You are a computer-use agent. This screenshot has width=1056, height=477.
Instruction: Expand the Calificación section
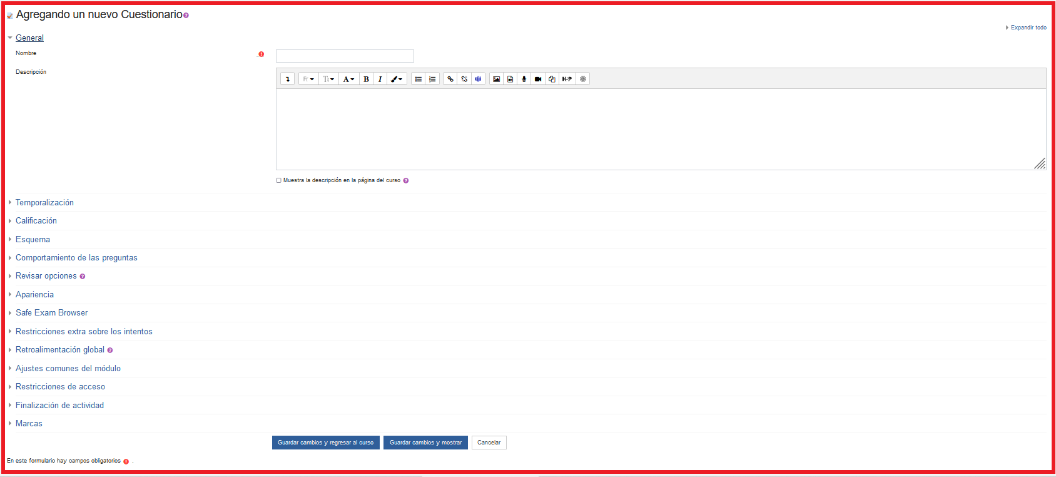(36, 221)
